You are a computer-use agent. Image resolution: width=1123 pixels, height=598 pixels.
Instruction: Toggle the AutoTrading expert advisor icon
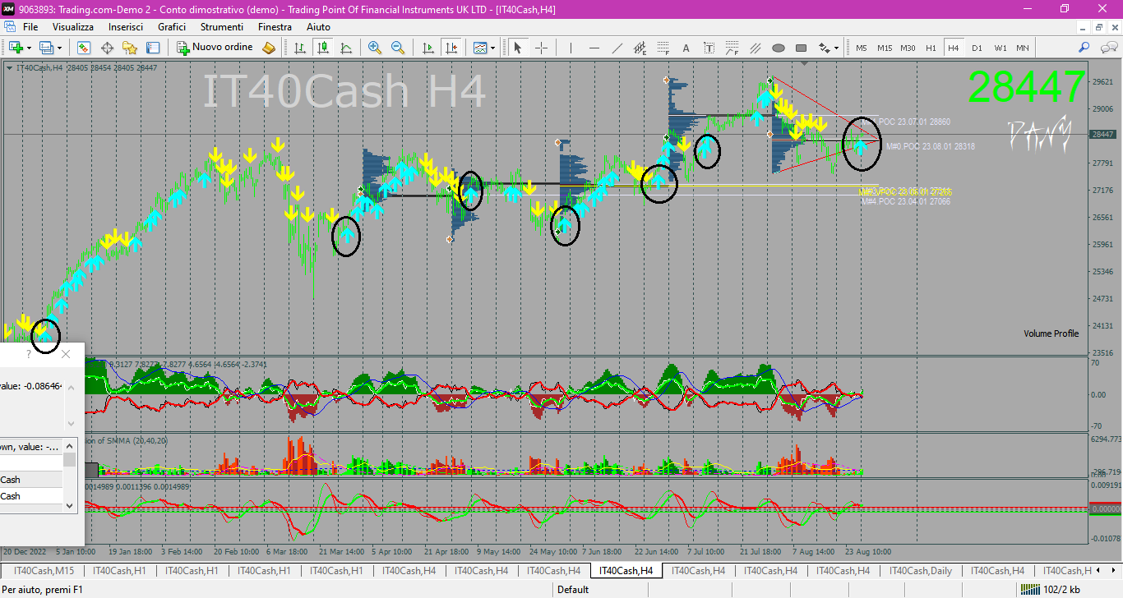point(269,48)
